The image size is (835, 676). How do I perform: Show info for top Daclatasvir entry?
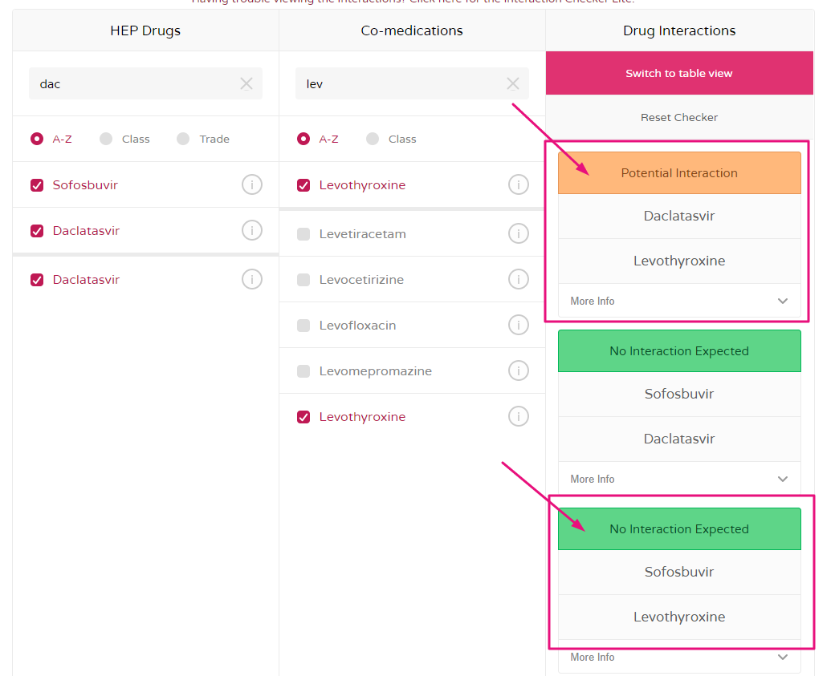[x=252, y=231]
